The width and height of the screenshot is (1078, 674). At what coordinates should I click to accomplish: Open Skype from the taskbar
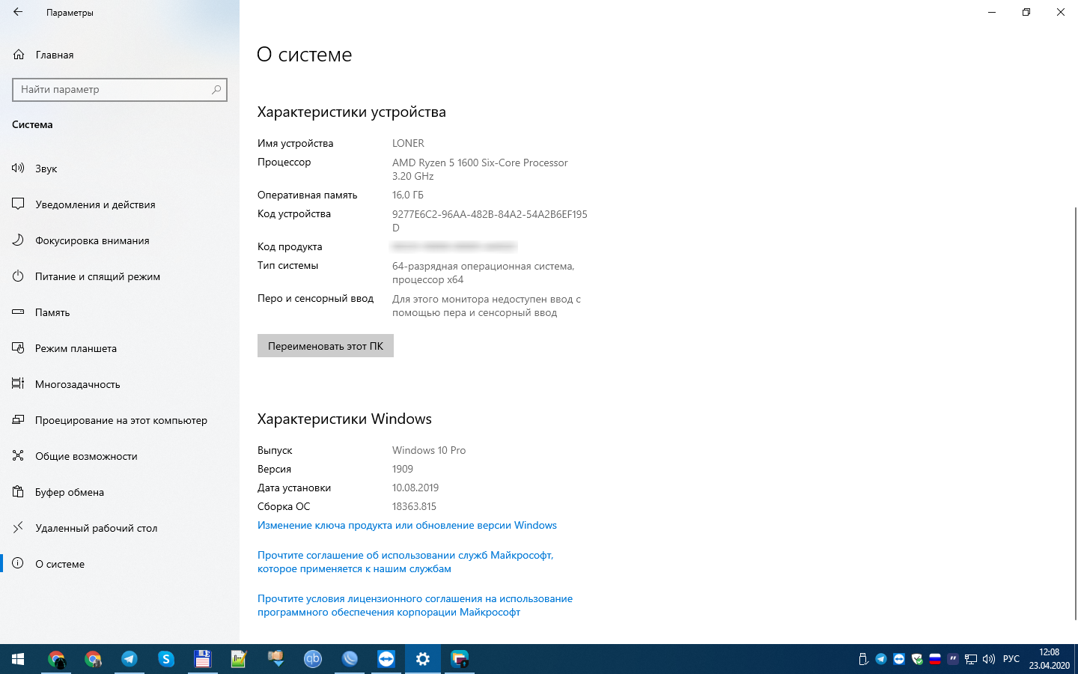pos(166,659)
